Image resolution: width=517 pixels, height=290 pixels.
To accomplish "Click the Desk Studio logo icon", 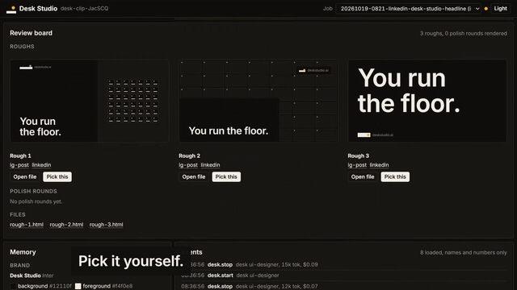I will tap(11, 10).
